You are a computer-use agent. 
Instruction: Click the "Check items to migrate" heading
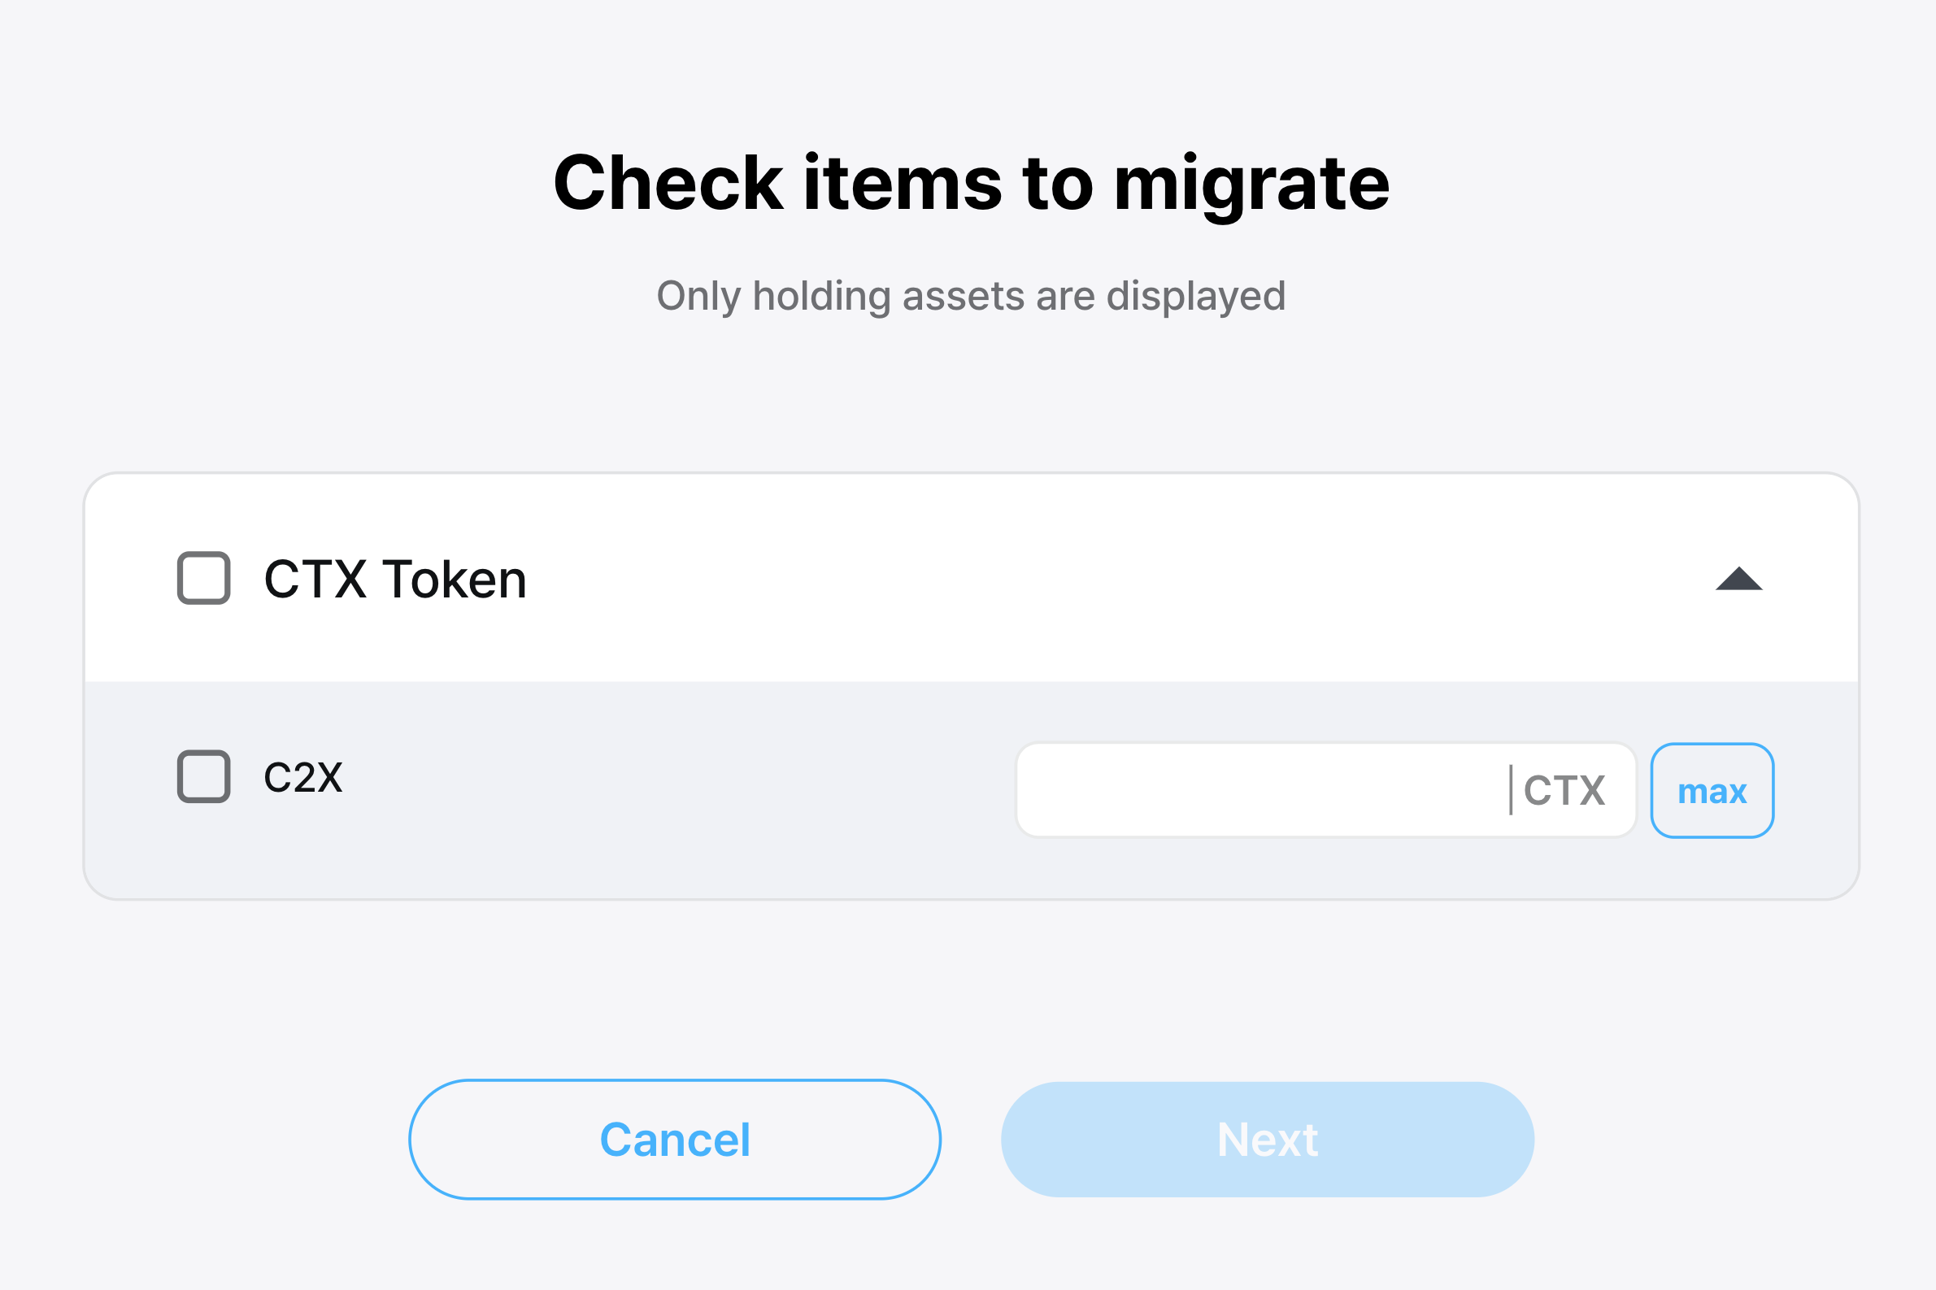[x=971, y=184]
